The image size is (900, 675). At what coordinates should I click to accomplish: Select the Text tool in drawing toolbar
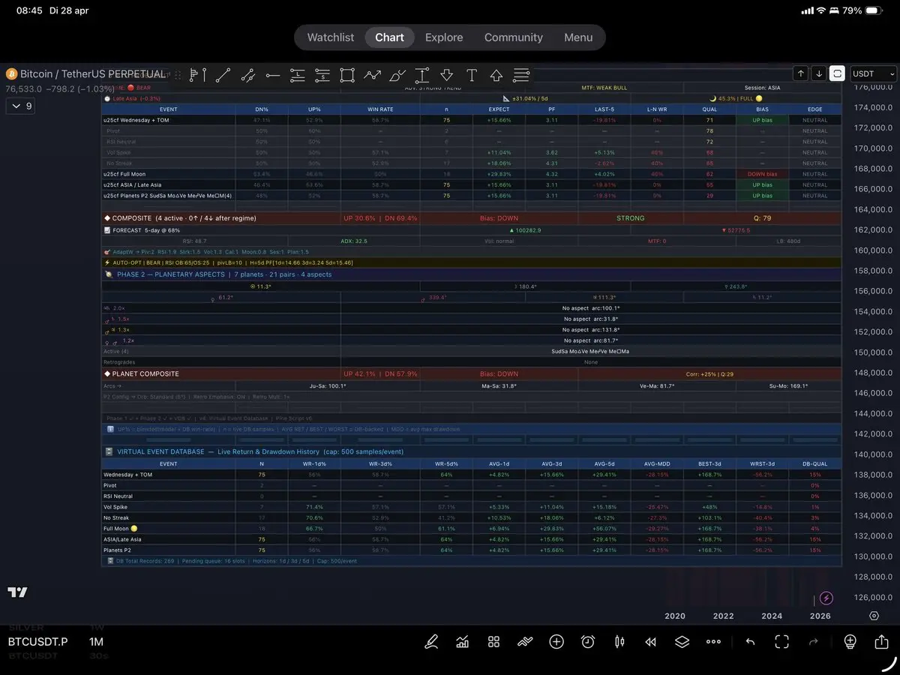point(472,75)
